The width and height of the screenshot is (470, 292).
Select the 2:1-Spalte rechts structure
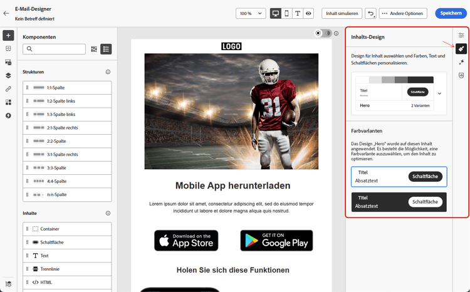[67, 128]
